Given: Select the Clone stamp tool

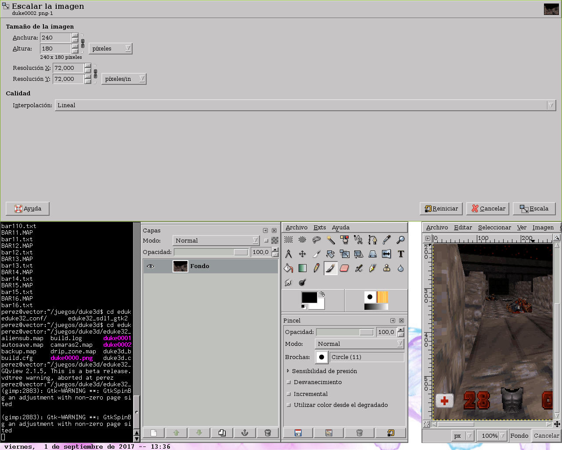Looking at the screenshot, I should tap(387, 268).
